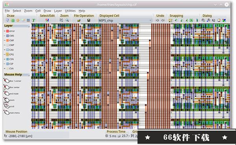Open the File menu

point(7,11)
